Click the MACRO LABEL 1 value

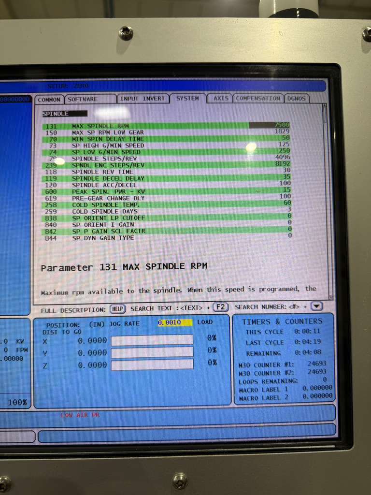click(x=317, y=388)
